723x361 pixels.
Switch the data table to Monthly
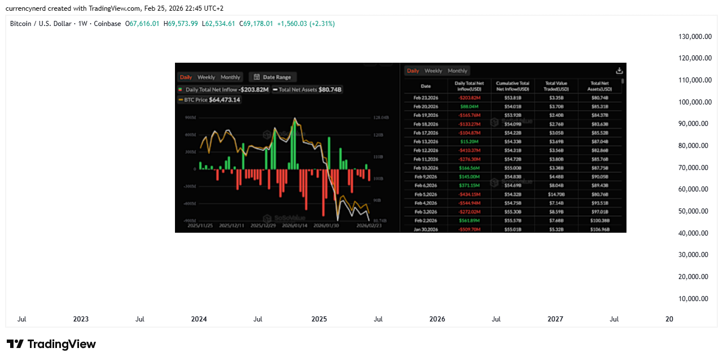click(458, 71)
